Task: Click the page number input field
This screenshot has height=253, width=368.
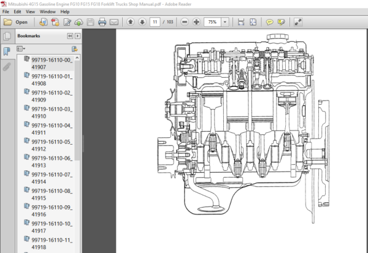Action: click(x=155, y=22)
